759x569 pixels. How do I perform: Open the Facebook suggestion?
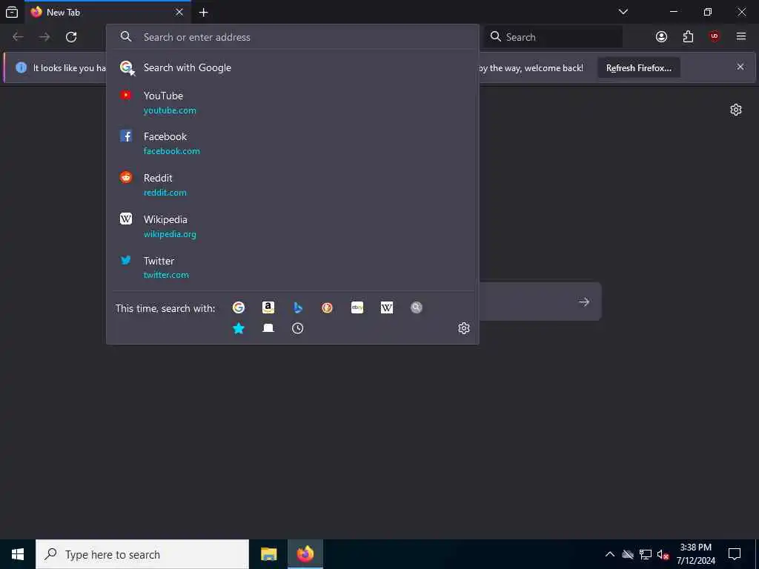pos(292,144)
